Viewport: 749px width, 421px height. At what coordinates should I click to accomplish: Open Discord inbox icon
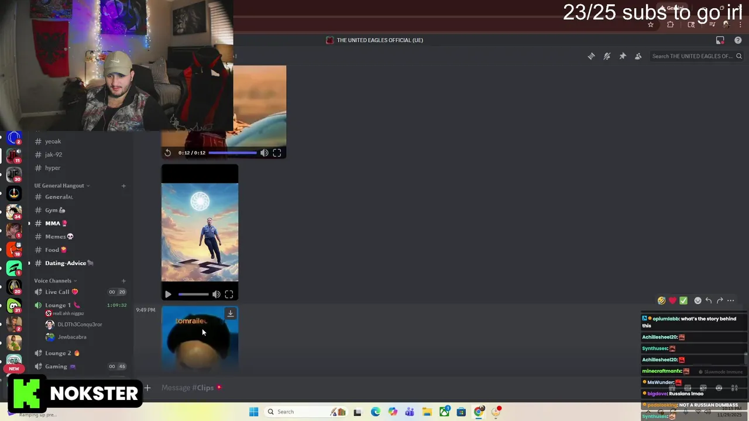click(x=720, y=40)
